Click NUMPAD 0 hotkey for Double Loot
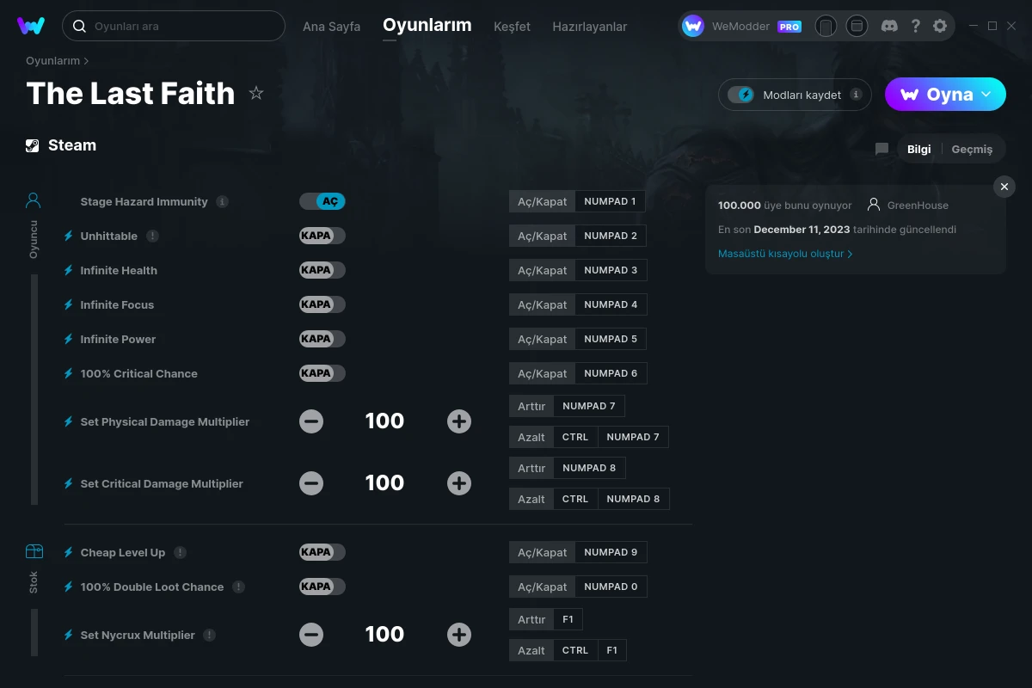This screenshot has height=688, width=1032. (611, 587)
